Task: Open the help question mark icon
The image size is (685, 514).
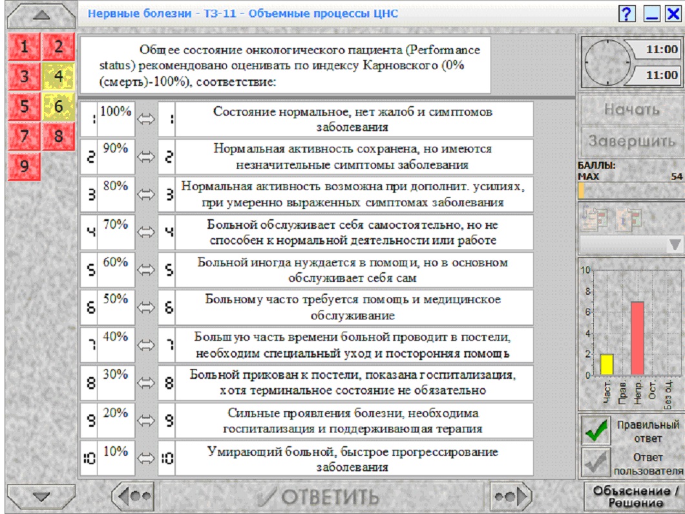Action: click(627, 14)
